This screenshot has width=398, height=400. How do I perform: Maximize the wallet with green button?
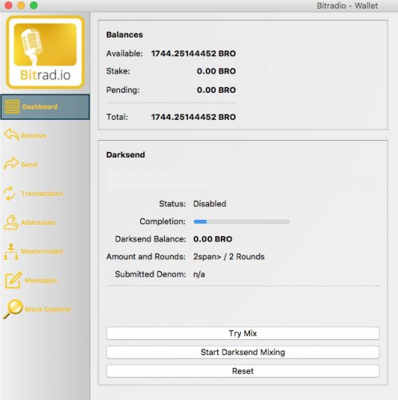click(x=34, y=6)
